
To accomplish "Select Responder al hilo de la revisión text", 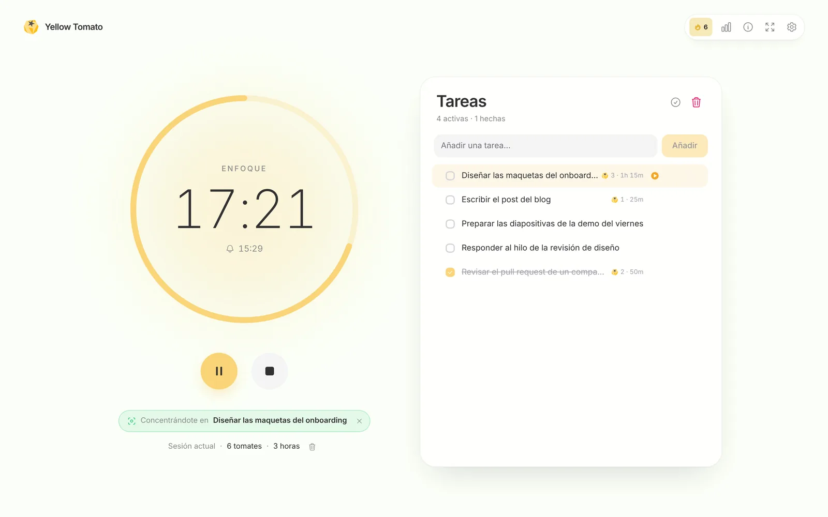I will pos(540,248).
